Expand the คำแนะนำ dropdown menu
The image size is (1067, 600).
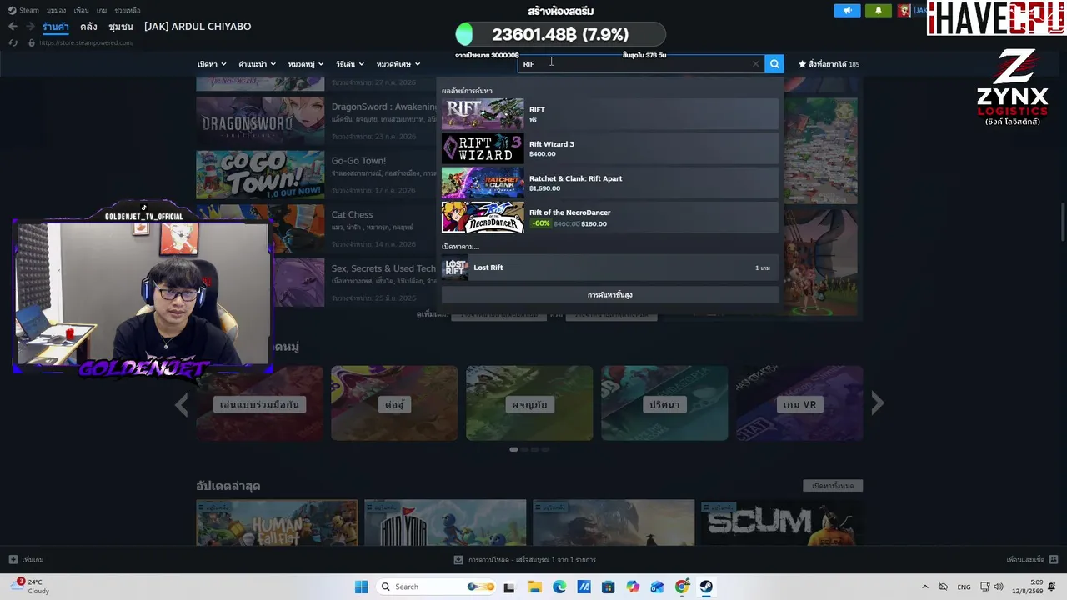coord(257,64)
